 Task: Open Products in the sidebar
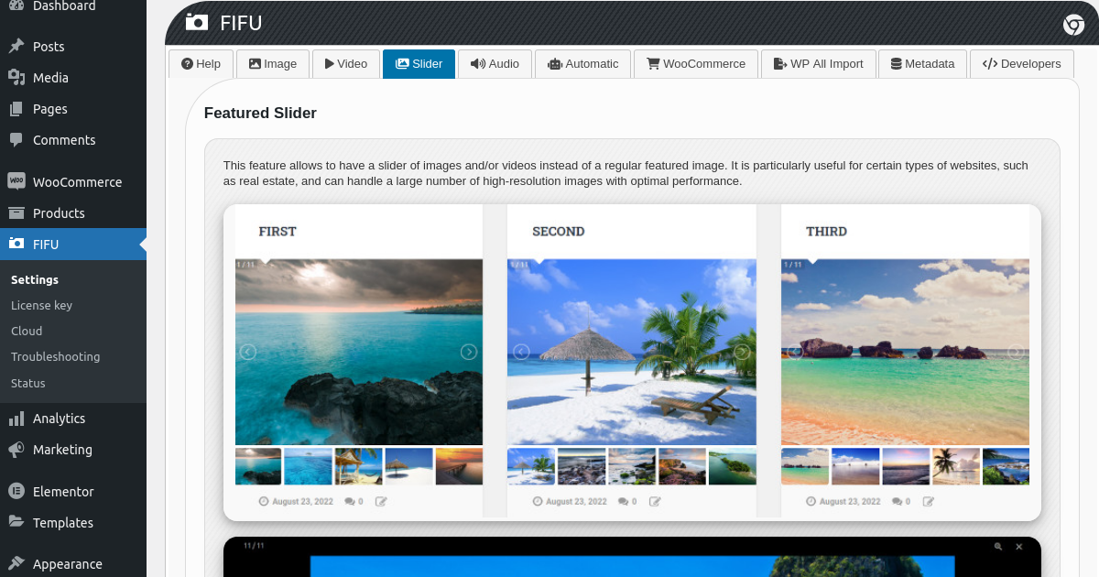coord(73,213)
